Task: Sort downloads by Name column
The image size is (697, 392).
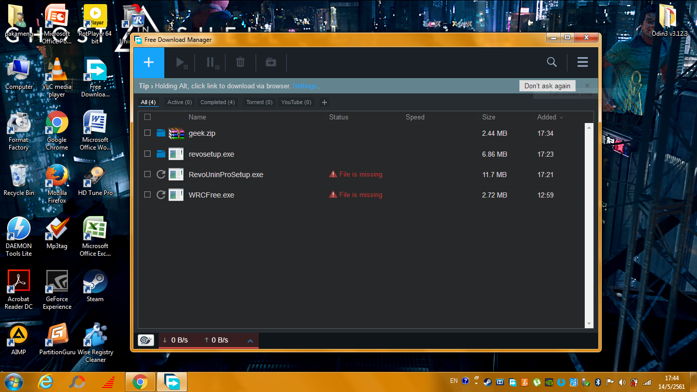Action: tap(197, 117)
